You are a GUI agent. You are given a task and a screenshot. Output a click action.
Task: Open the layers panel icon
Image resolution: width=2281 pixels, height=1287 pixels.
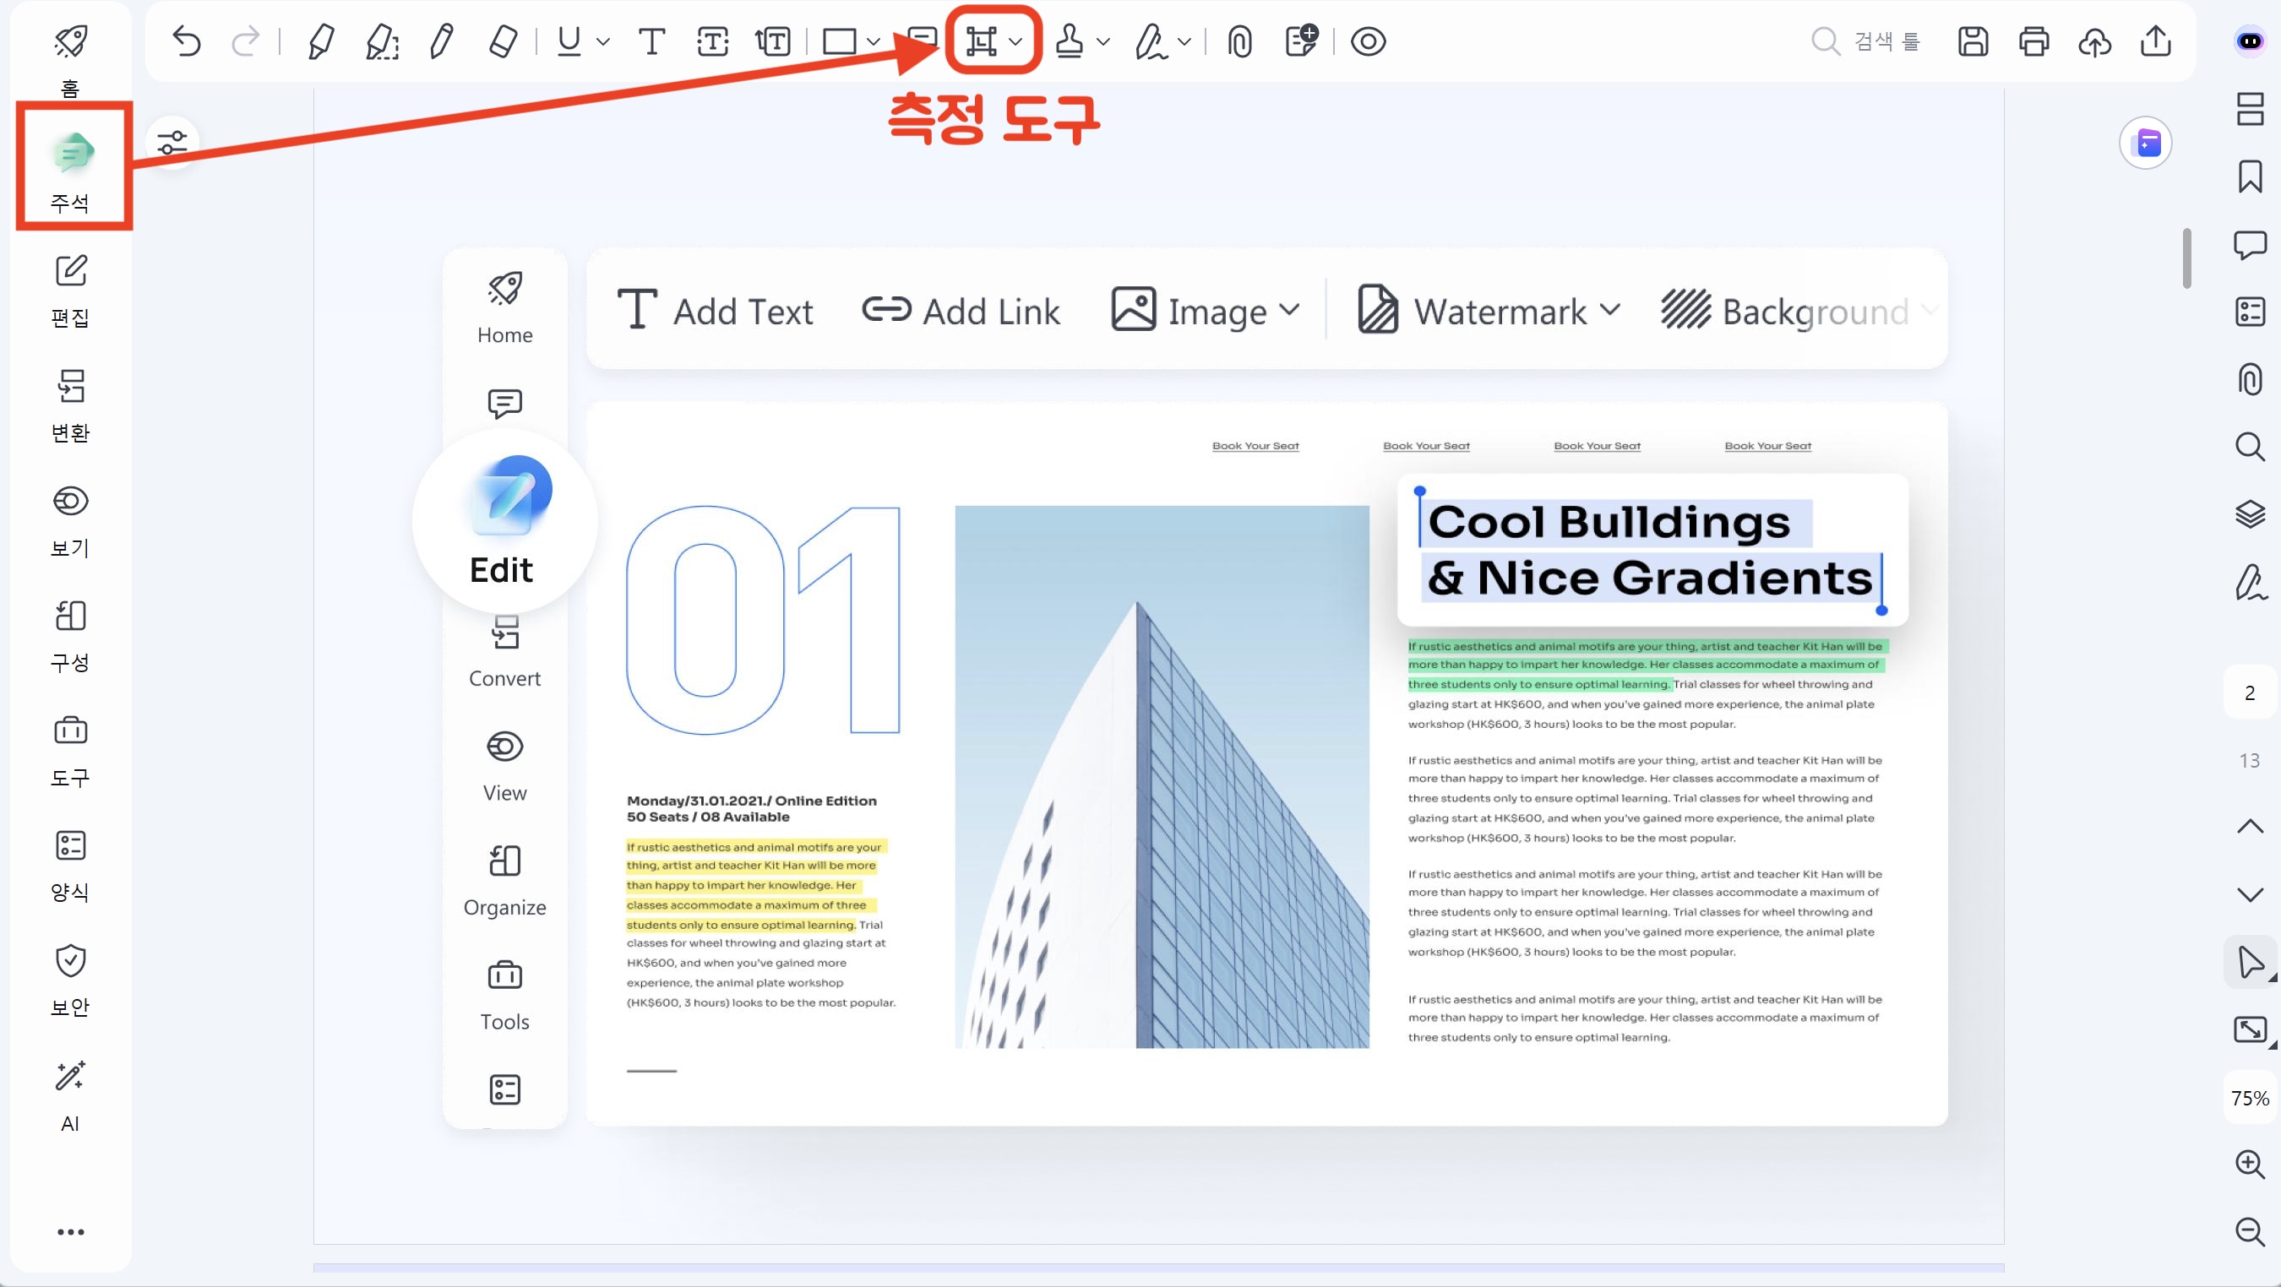[x=2249, y=514]
